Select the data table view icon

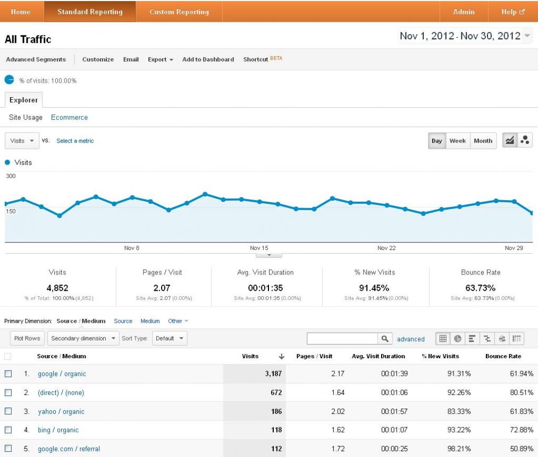coord(442,339)
